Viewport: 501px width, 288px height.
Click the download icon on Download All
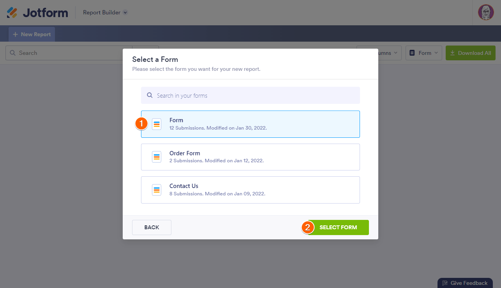point(452,53)
